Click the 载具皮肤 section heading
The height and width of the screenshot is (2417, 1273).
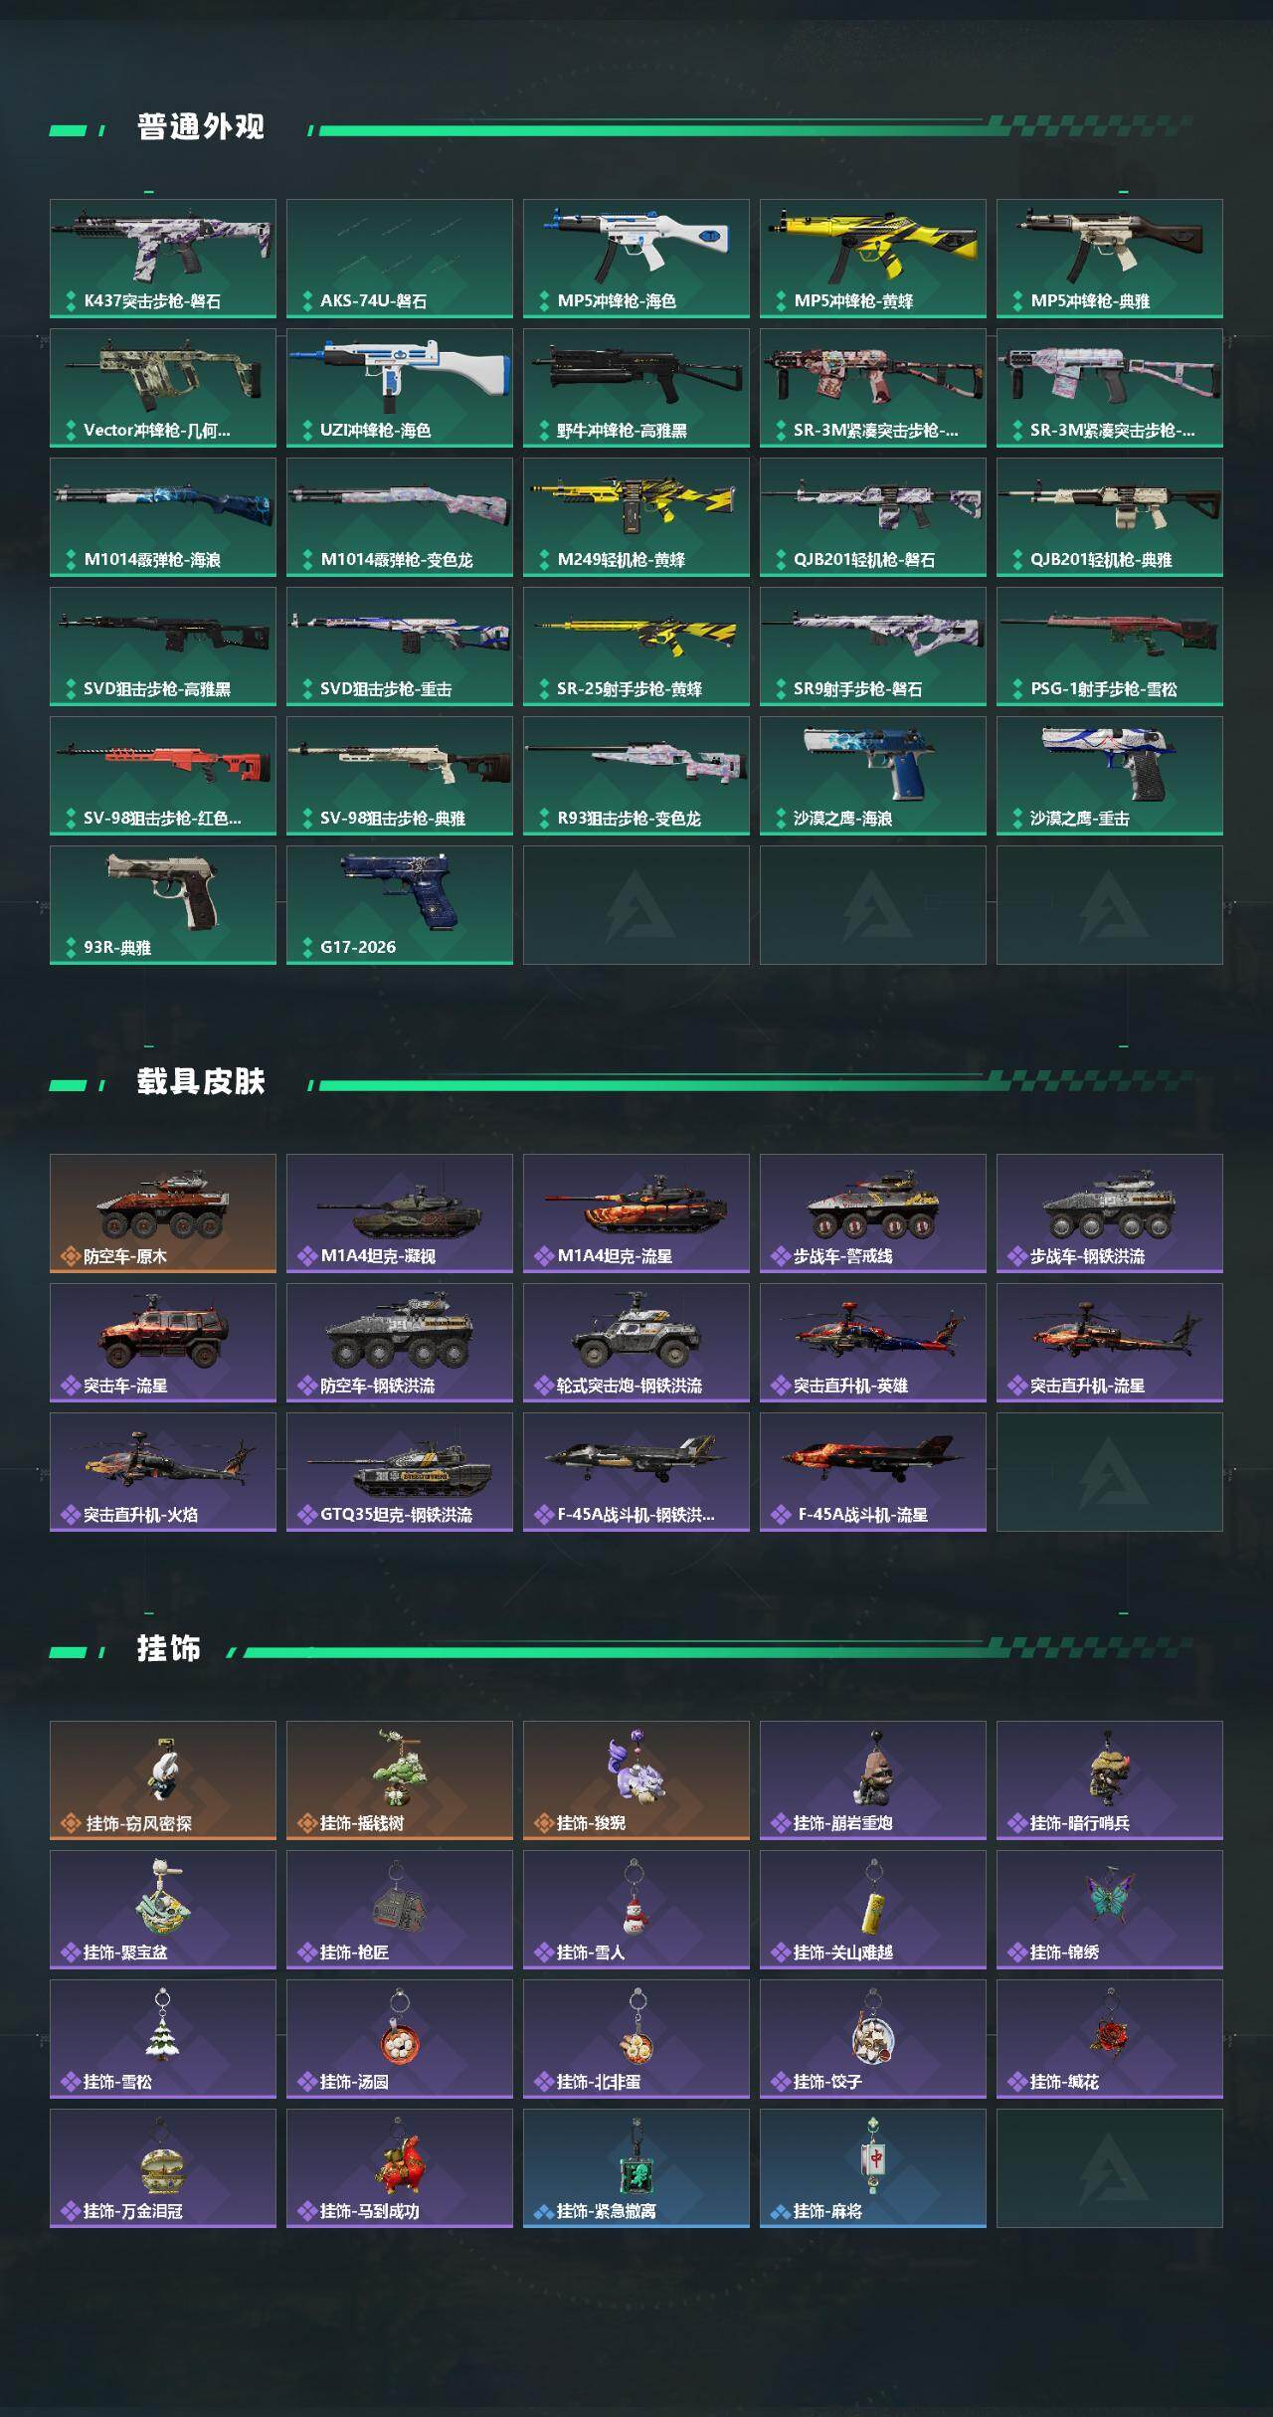[x=201, y=1082]
